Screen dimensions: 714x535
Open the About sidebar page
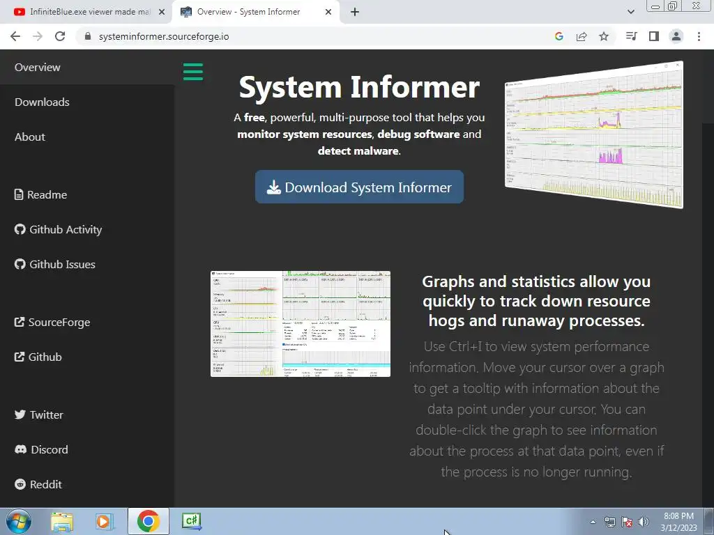(29, 137)
